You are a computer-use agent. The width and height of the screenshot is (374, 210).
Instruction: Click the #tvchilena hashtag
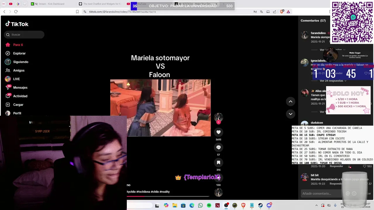(143, 192)
